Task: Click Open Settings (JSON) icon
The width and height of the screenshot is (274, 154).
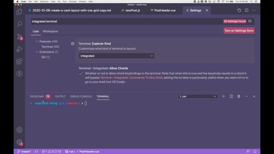Action: (x=239, y=10)
